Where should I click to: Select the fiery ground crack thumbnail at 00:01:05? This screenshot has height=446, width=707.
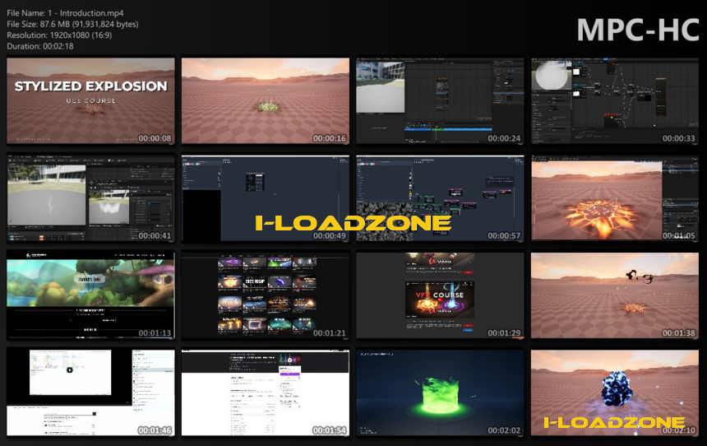615,198
